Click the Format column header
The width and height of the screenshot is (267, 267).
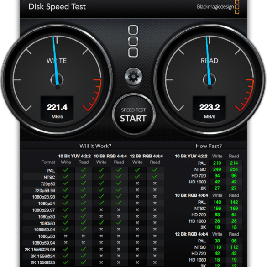48,162
